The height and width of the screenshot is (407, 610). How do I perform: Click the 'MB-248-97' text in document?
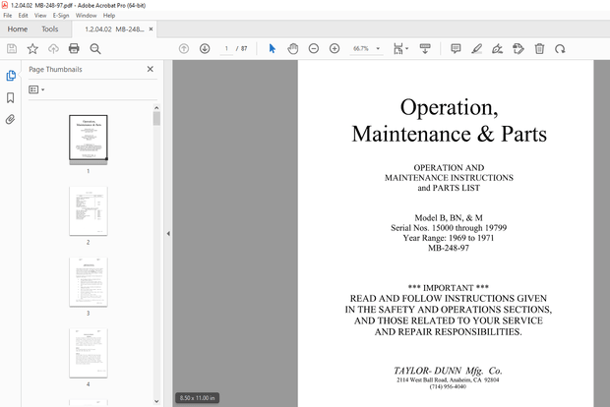449,248
